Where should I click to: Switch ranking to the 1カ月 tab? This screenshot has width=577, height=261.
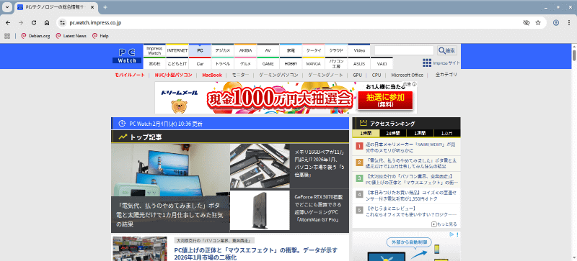click(x=447, y=133)
